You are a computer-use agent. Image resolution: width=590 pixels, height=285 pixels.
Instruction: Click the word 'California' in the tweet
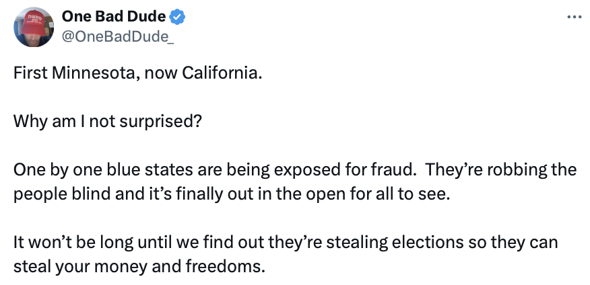219,73
